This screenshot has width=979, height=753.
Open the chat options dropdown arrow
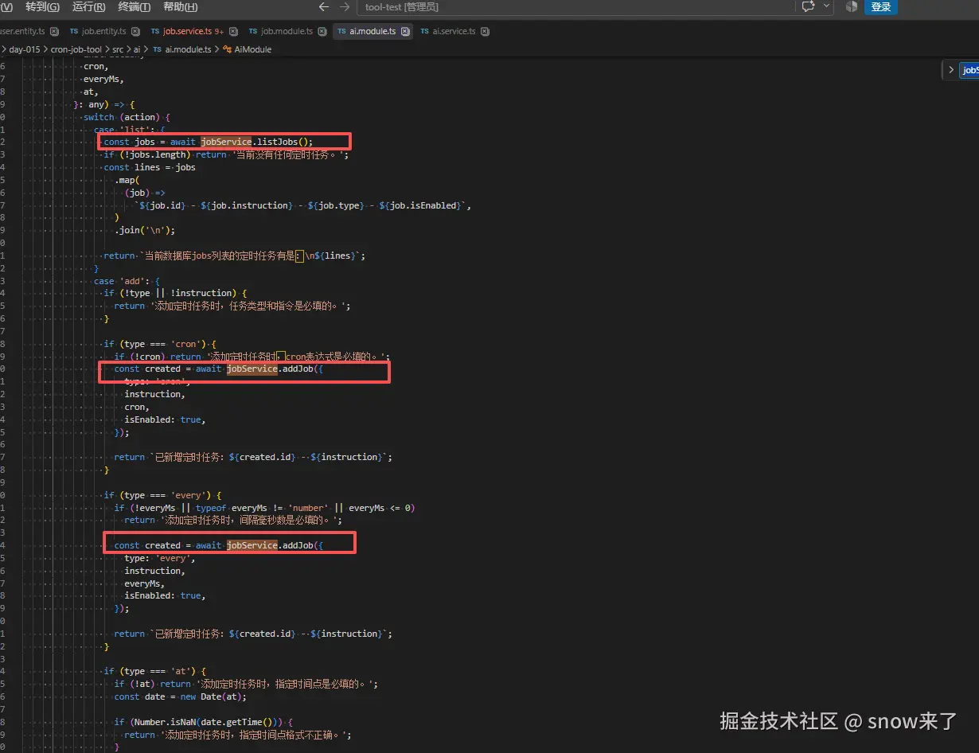pos(827,6)
